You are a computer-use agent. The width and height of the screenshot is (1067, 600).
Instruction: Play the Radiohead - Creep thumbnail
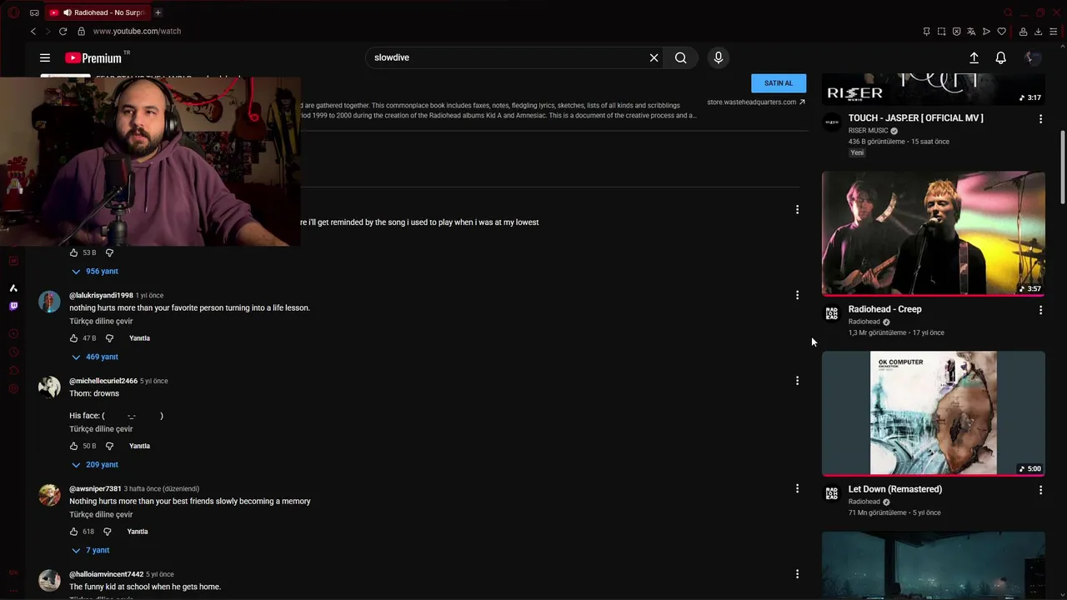(x=934, y=233)
